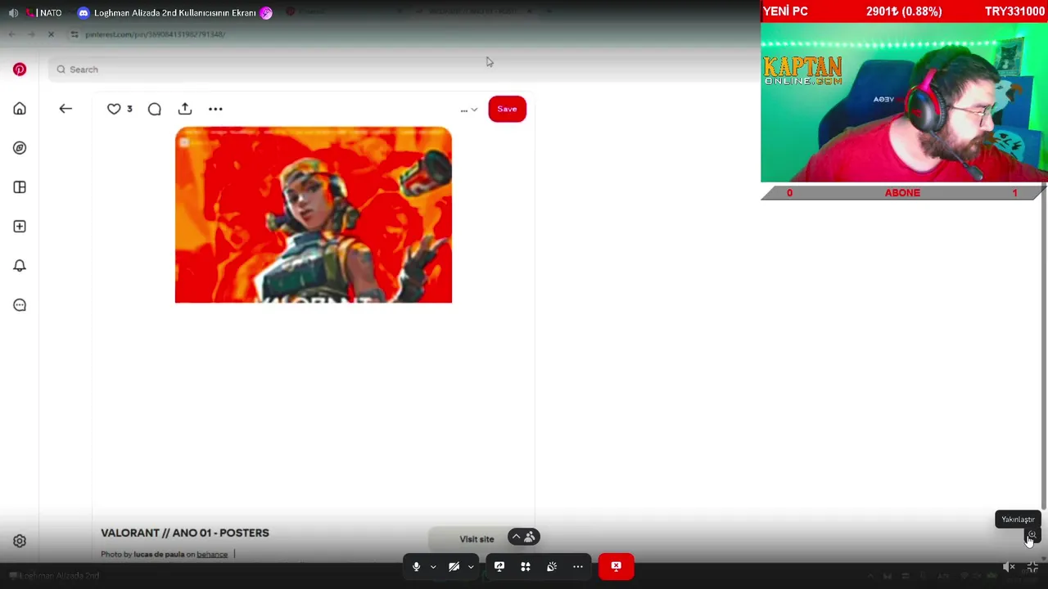
Task: Open Pinterest settings gear icon
Action: point(20,541)
